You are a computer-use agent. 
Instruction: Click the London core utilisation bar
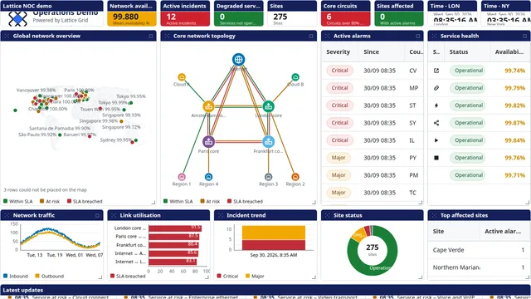point(175,228)
